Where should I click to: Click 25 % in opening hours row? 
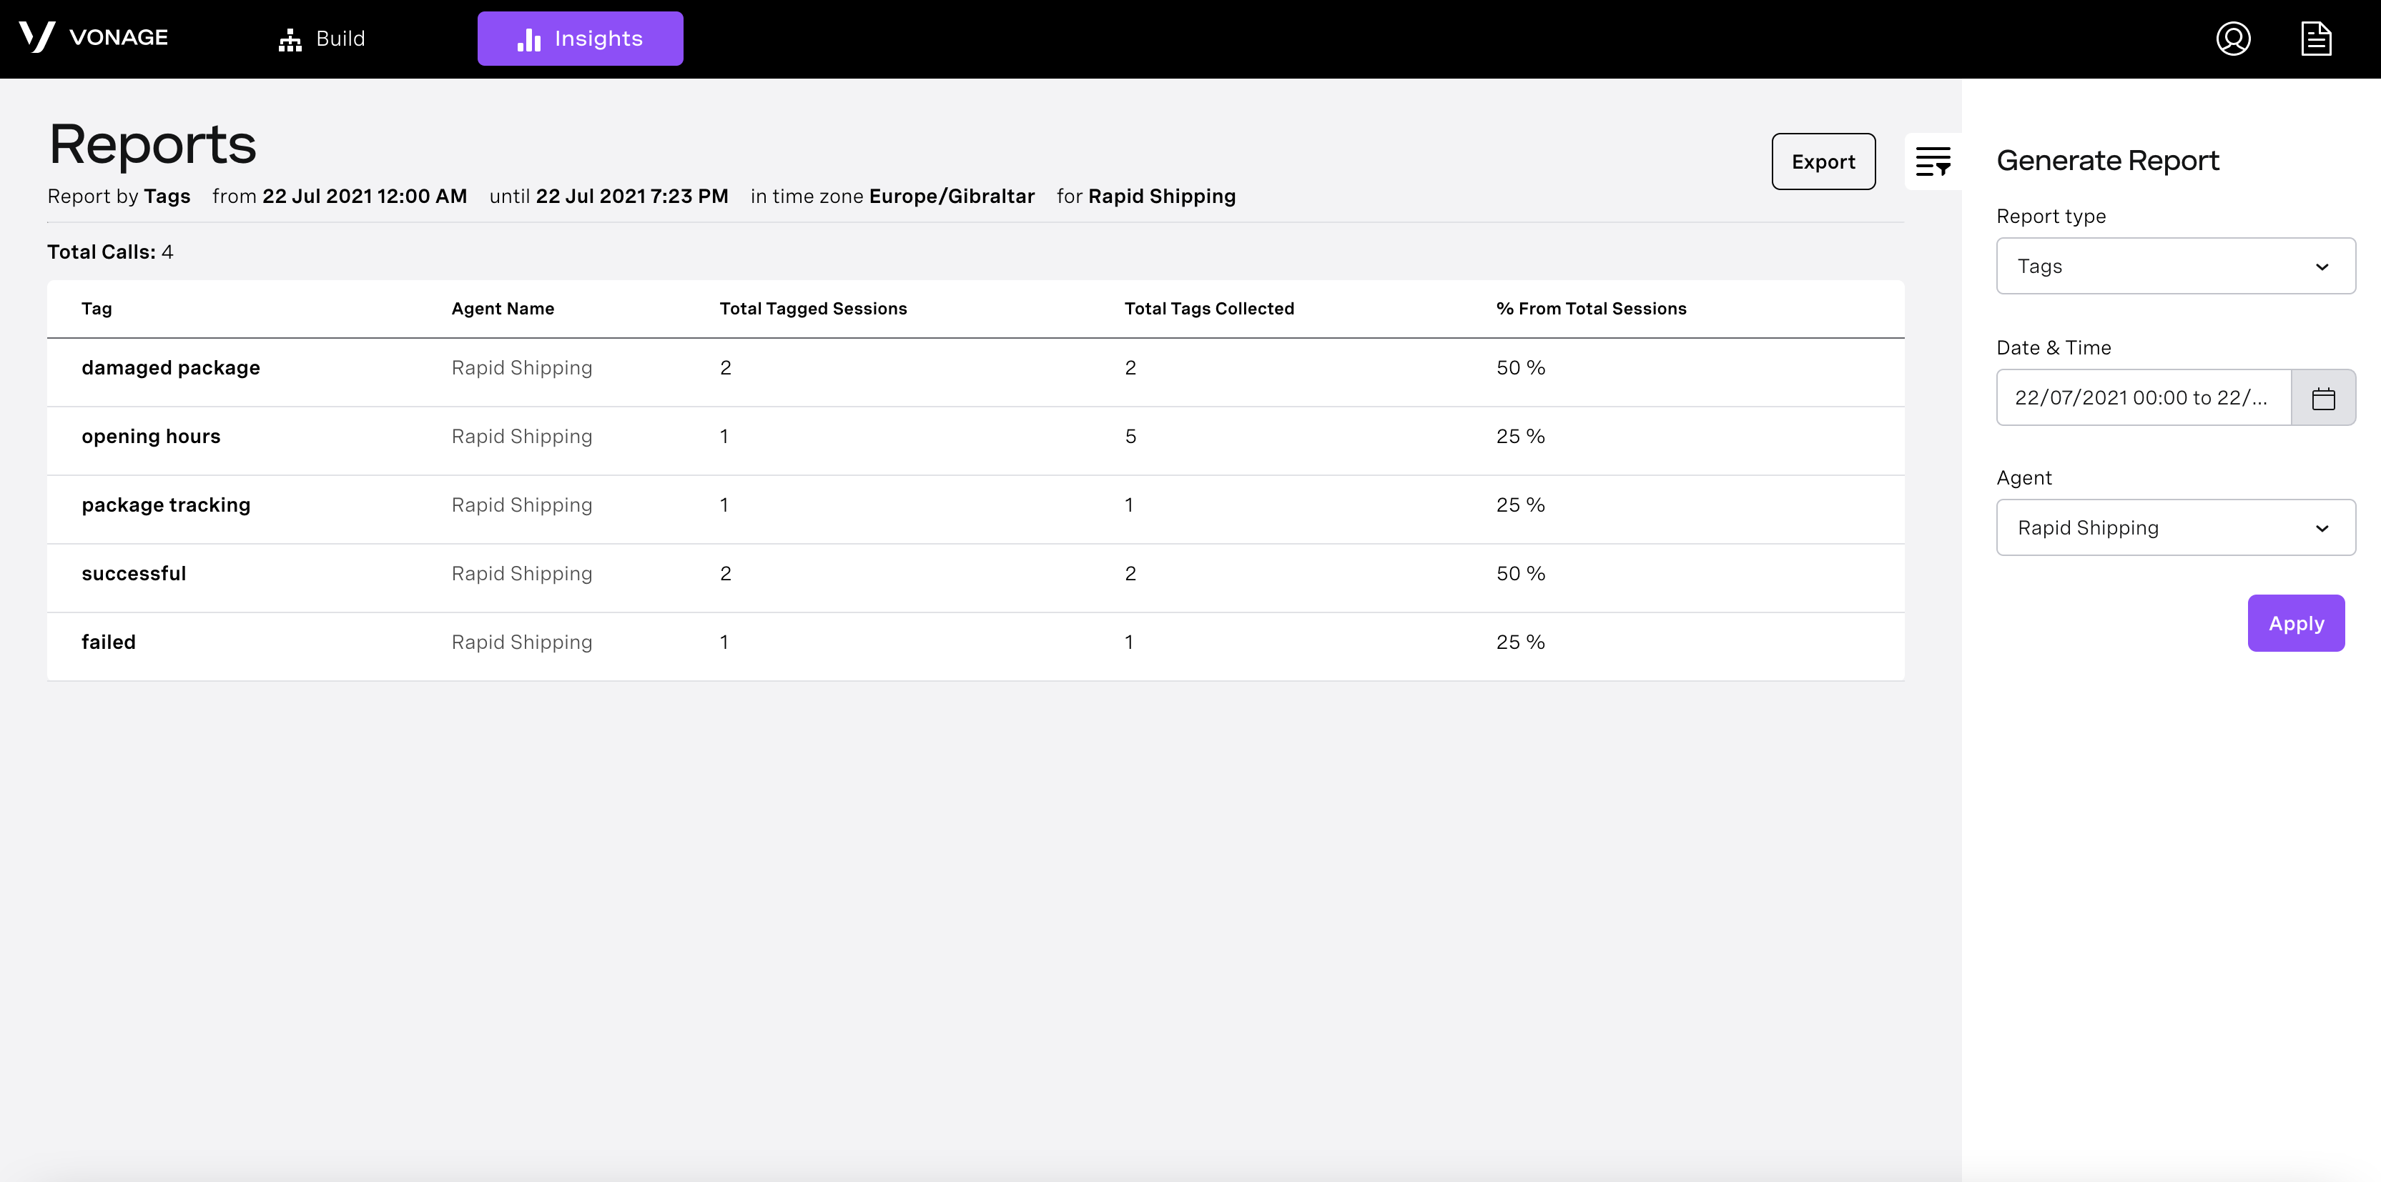tap(1520, 436)
